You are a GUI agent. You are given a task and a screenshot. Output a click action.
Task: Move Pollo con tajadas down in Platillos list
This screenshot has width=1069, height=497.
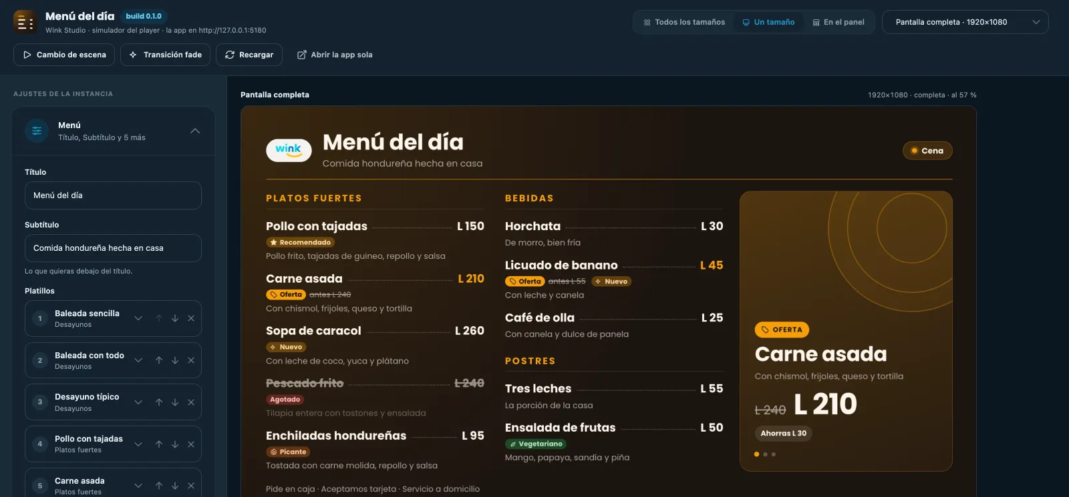[175, 444]
